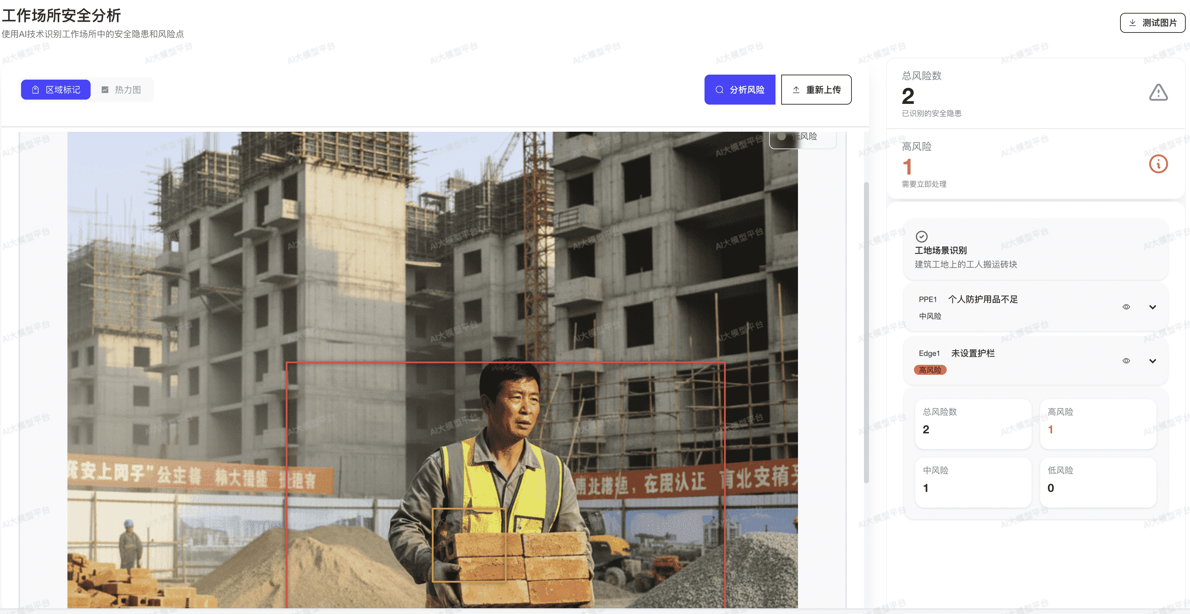
Task: Click the download icon in 测试图片 button
Action: pos(1132,22)
